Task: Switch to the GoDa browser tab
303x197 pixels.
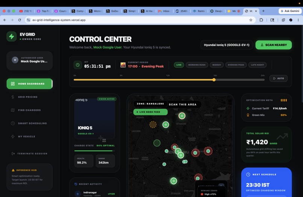Action: pos(112,11)
